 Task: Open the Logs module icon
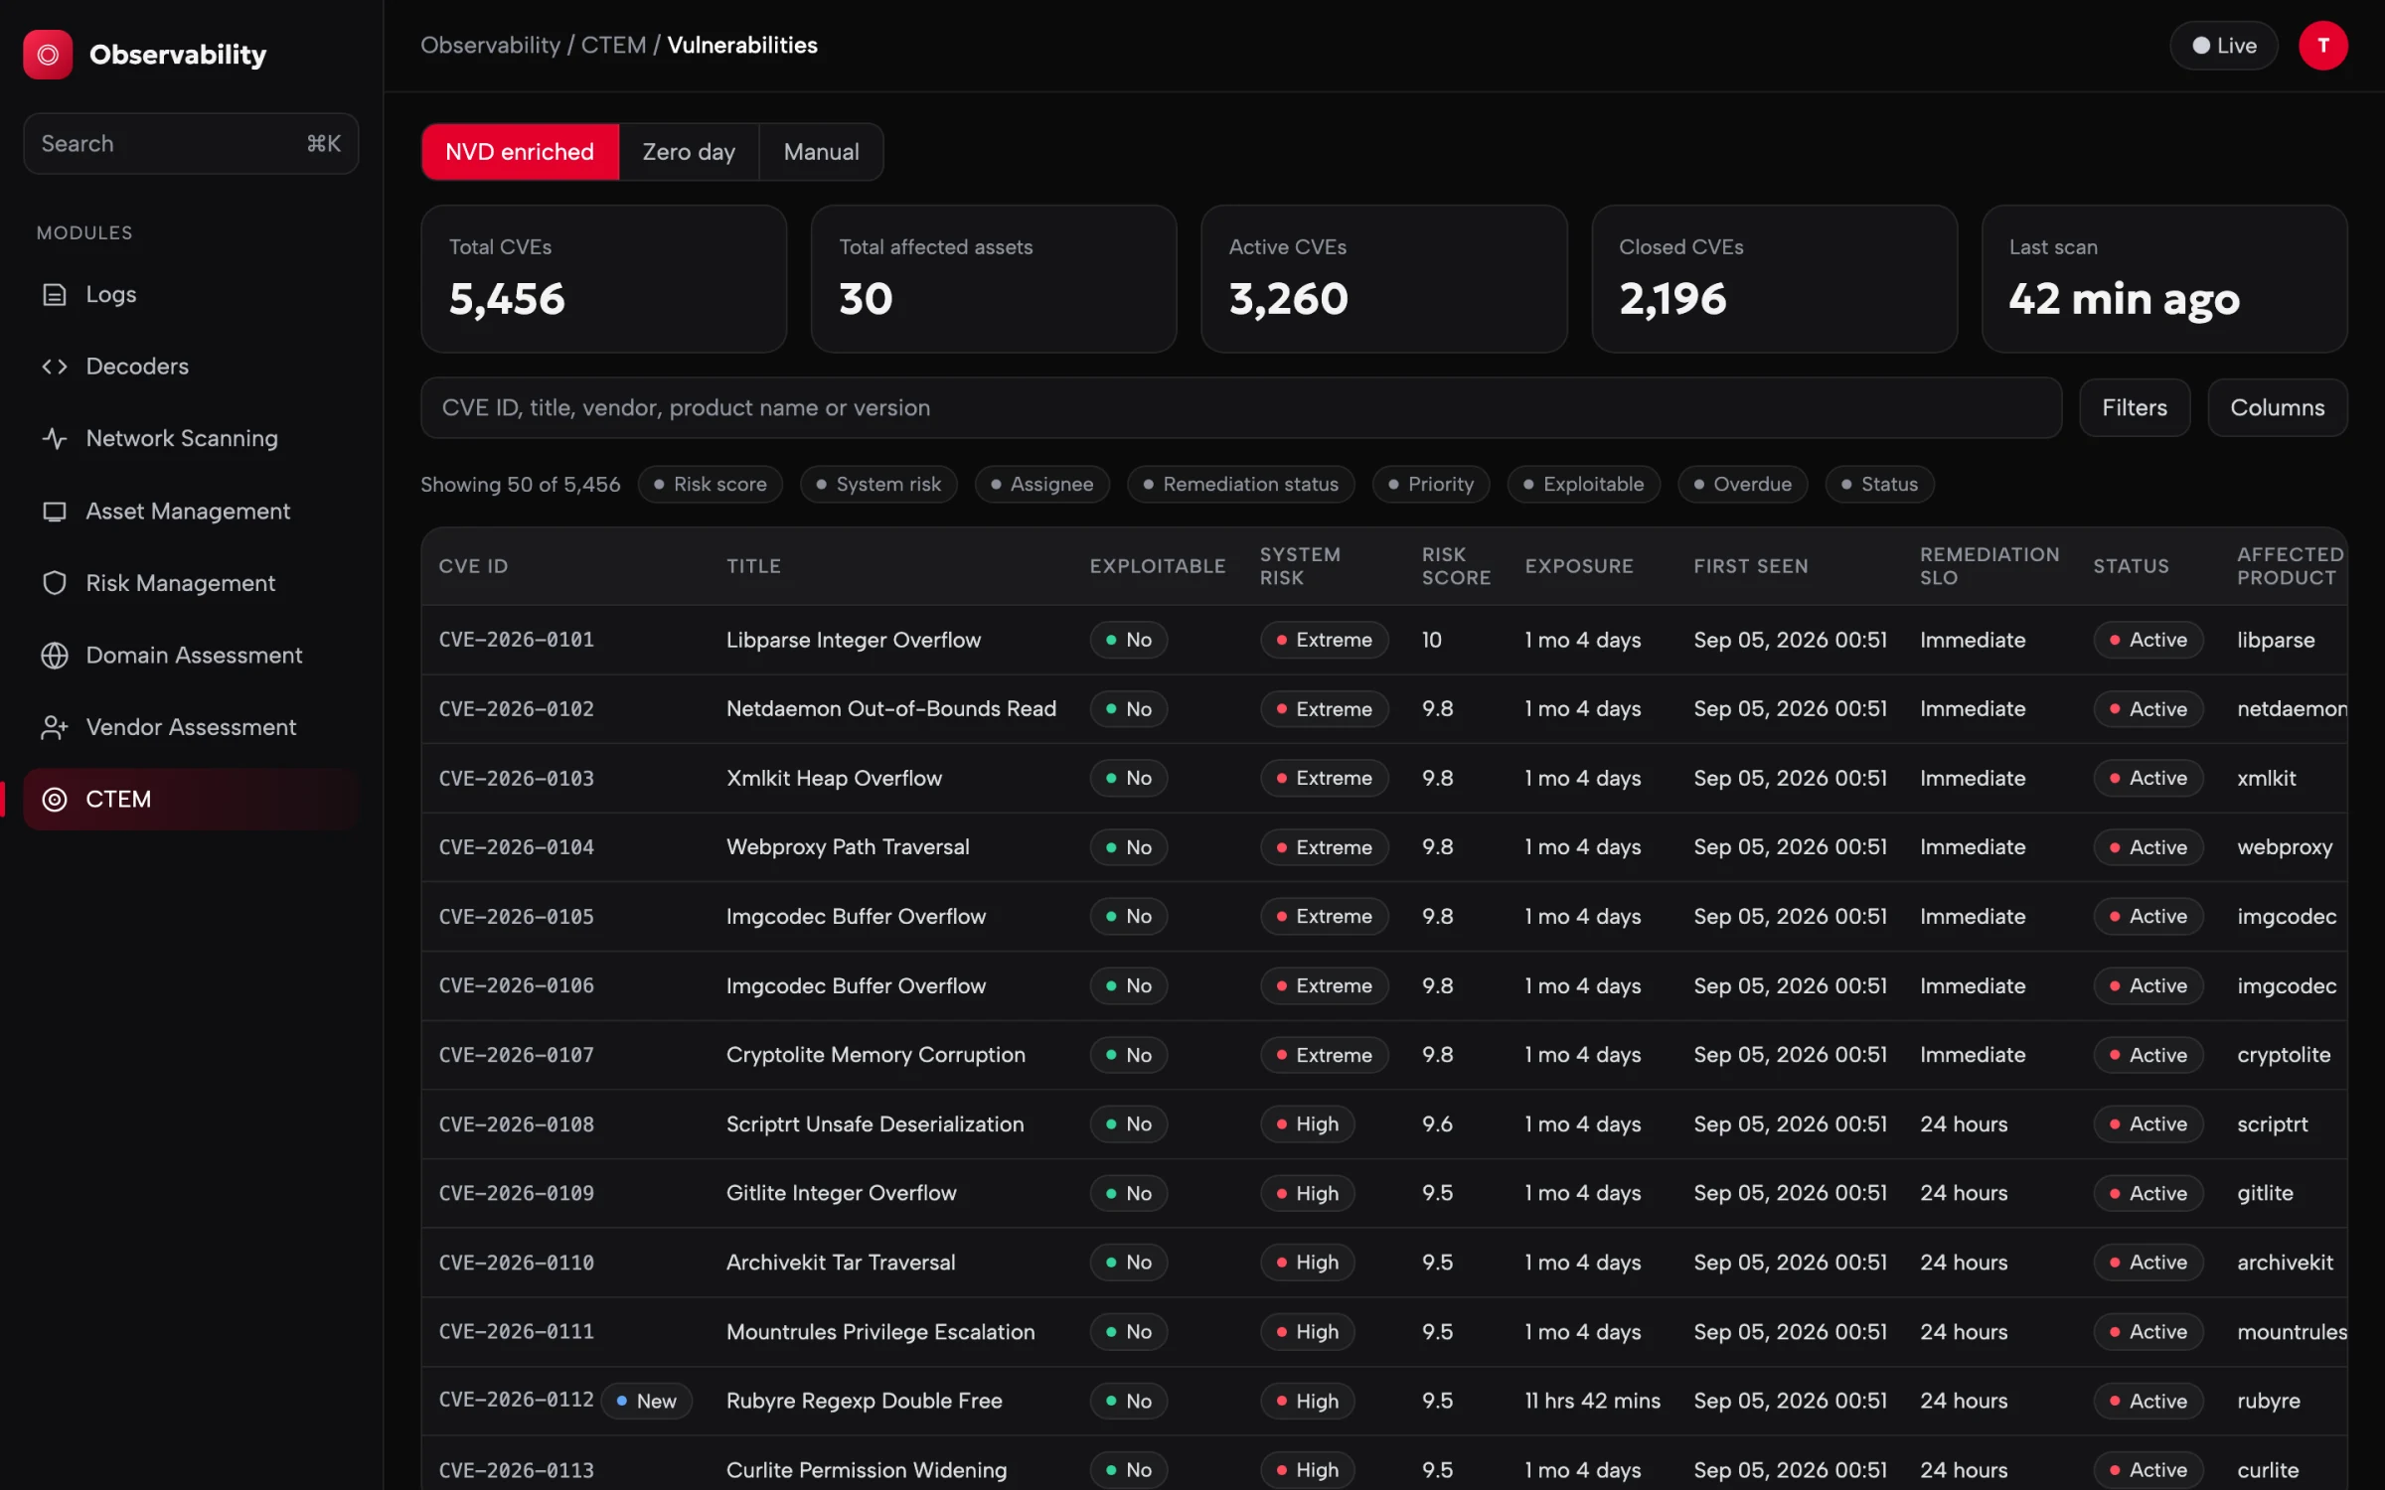tap(54, 295)
